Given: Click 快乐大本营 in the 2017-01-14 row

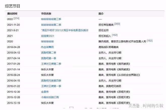Looking at the screenshot, I should (x=47, y=69).
